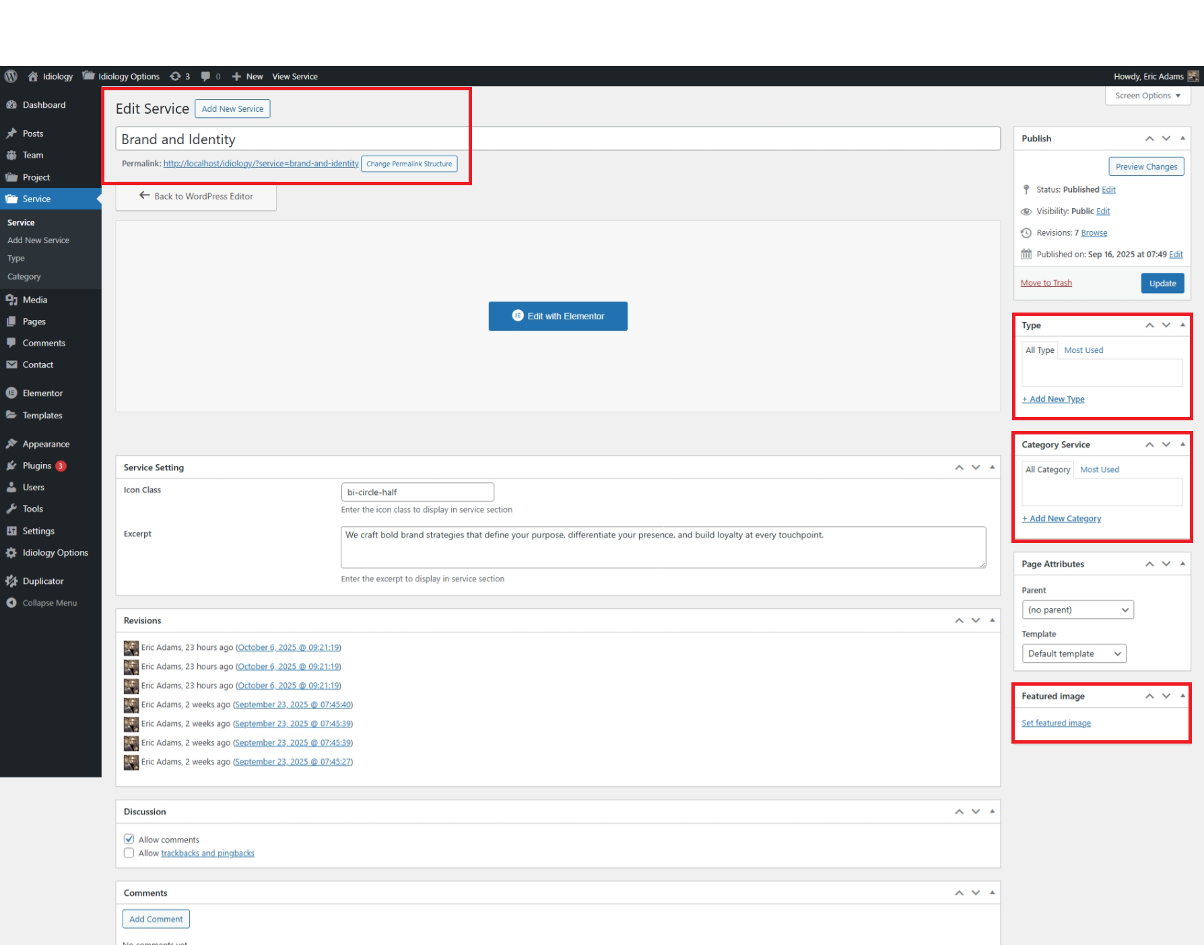1204x945 pixels.
Task: Open Add New Service submenu item
Action: [x=38, y=240]
